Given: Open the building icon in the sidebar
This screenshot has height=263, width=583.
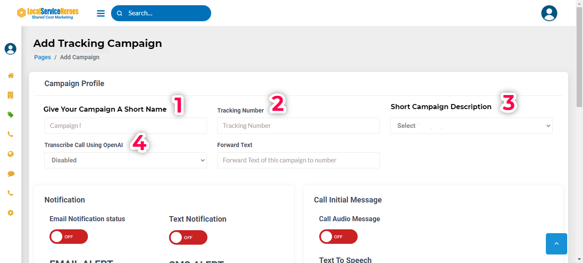Looking at the screenshot, I should pos(11,95).
